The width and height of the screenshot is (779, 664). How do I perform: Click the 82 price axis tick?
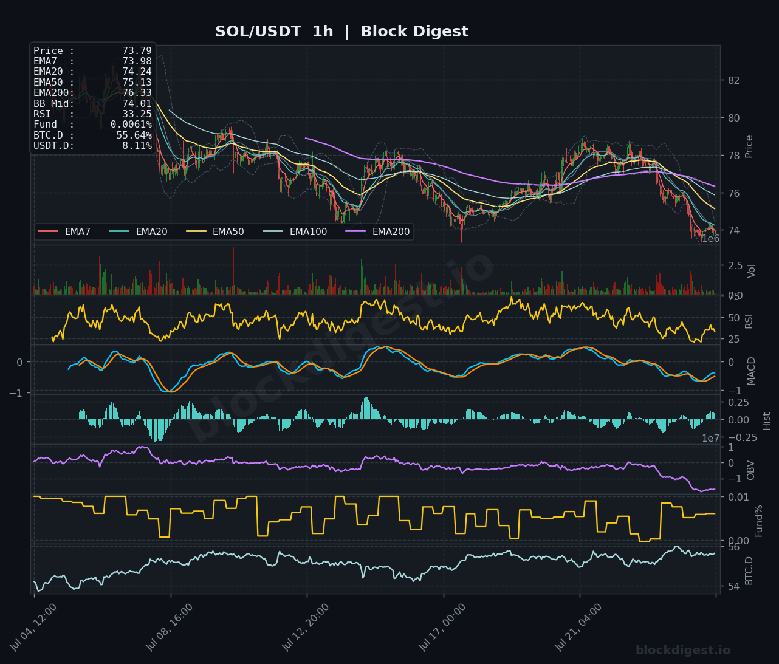pos(733,80)
